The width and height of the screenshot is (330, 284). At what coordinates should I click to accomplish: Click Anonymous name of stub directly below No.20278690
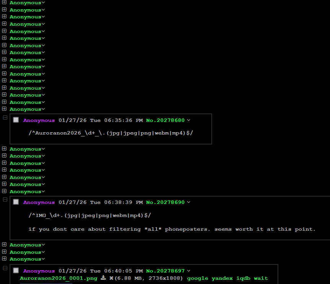point(25,245)
